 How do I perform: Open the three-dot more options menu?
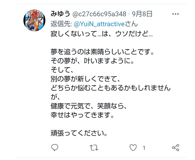pos(175,14)
